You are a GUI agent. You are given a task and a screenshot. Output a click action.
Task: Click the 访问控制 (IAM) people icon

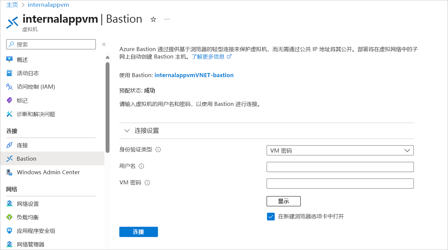pos(9,87)
